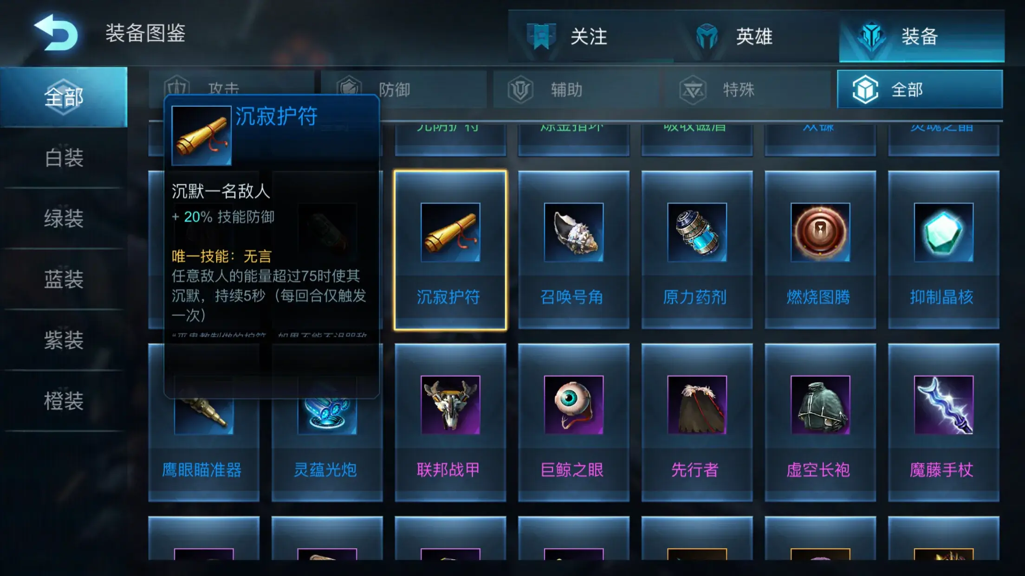This screenshot has height=576, width=1025.
Task: Select the 召唤号角 horn item icon
Action: (x=574, y=232)
